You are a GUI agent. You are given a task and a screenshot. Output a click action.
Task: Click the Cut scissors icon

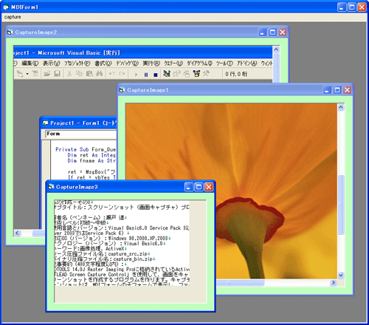coord(69,74)
